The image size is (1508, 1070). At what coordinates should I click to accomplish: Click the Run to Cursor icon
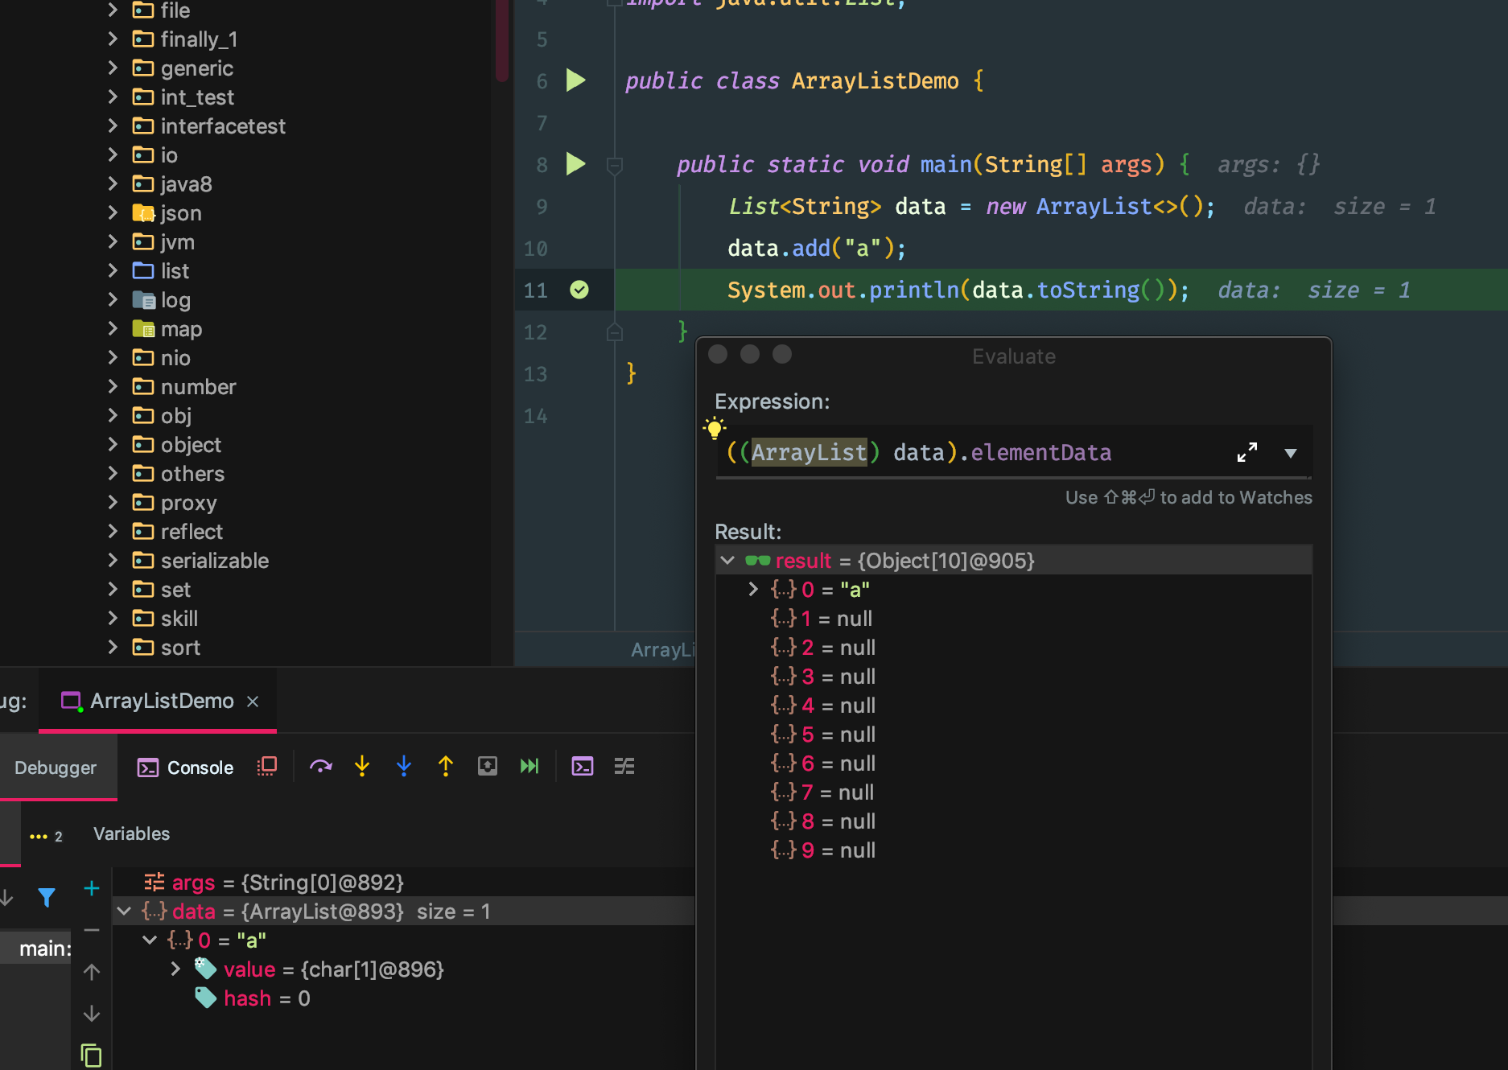click(x=529, y=767)
